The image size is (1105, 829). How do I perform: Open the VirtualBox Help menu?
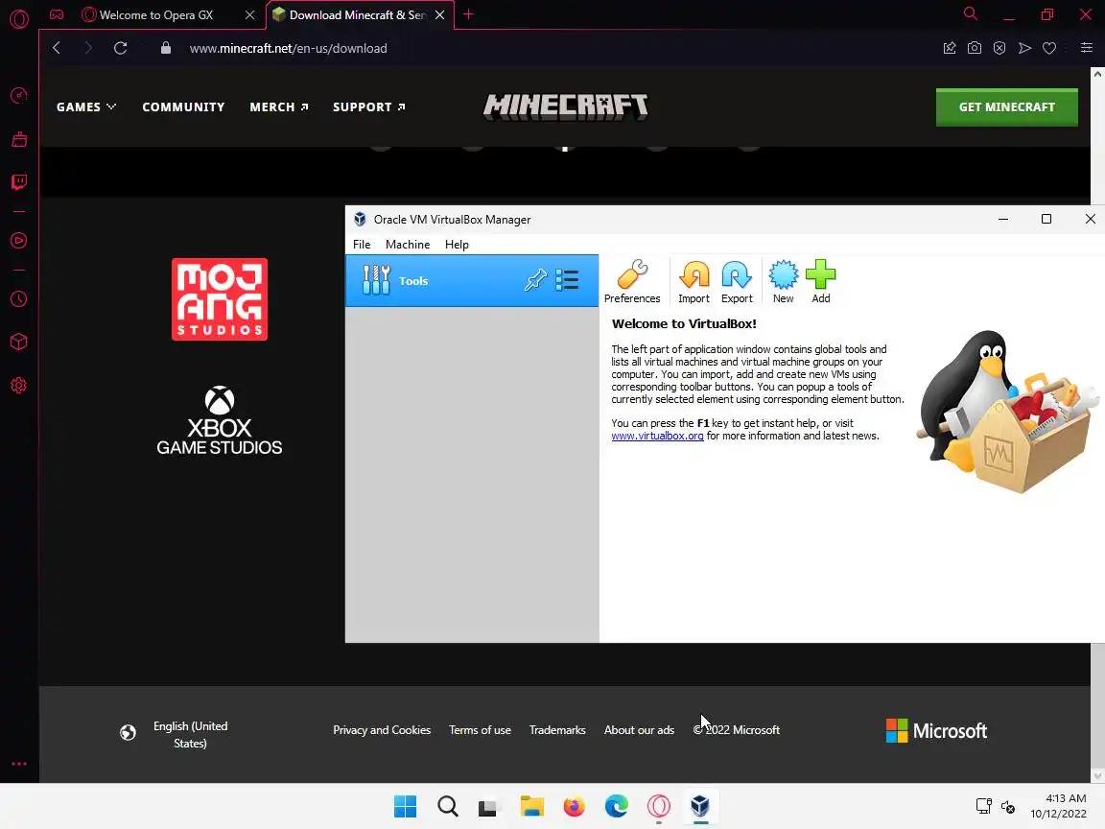[457, 245]
